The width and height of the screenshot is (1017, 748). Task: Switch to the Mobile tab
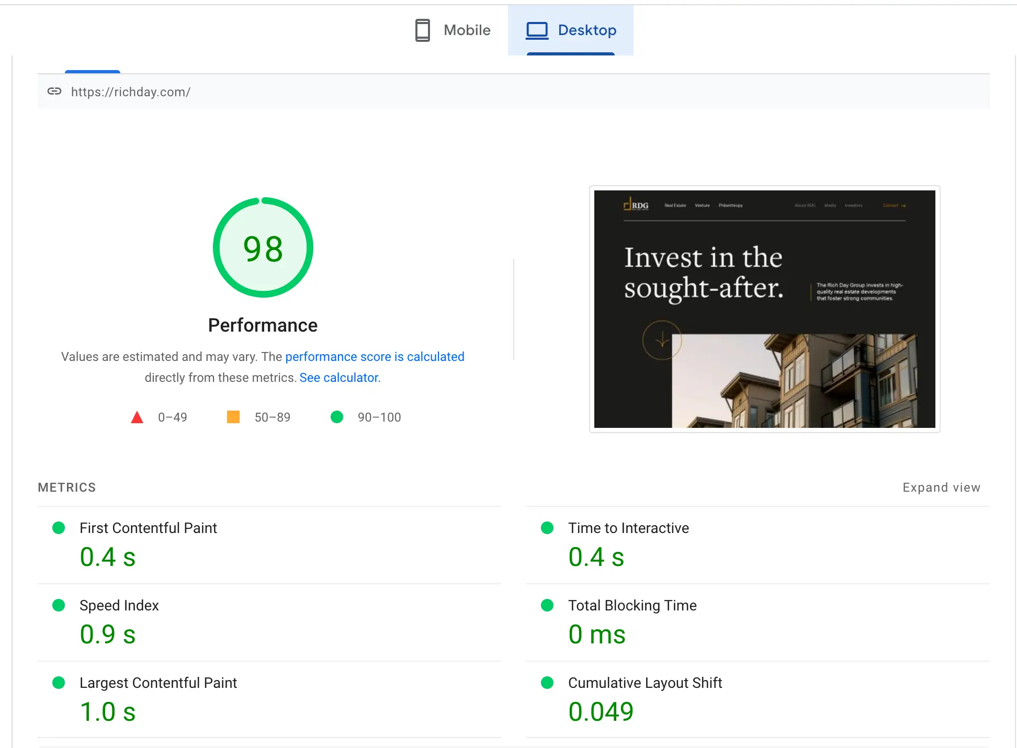452,30
